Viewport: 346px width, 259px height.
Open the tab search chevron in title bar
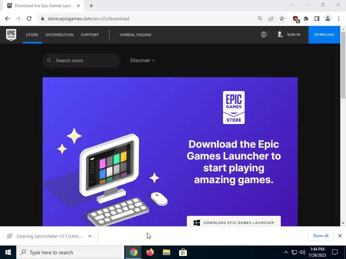click(292, 5)
